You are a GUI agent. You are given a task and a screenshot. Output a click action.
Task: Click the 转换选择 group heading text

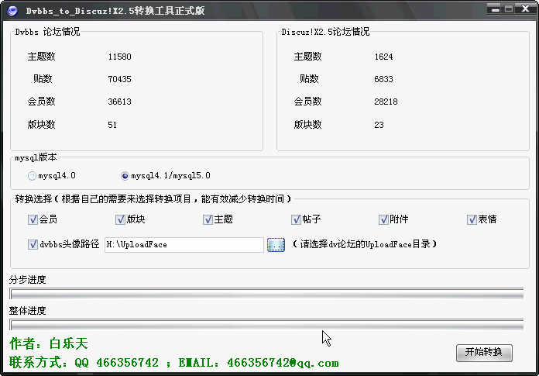click(153, 198)
